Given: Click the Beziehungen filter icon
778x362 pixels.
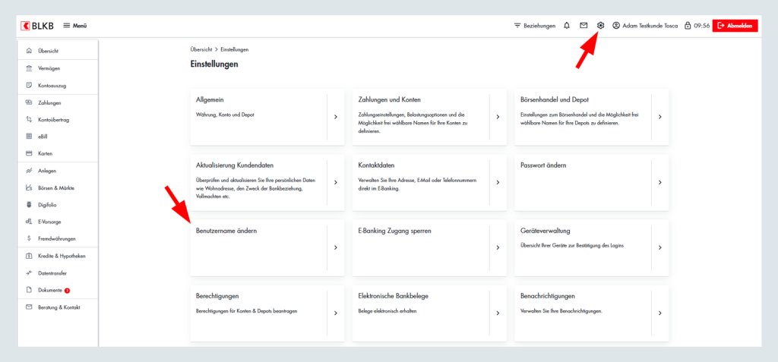Looking at the screenshot, I should tap(517, 26).
